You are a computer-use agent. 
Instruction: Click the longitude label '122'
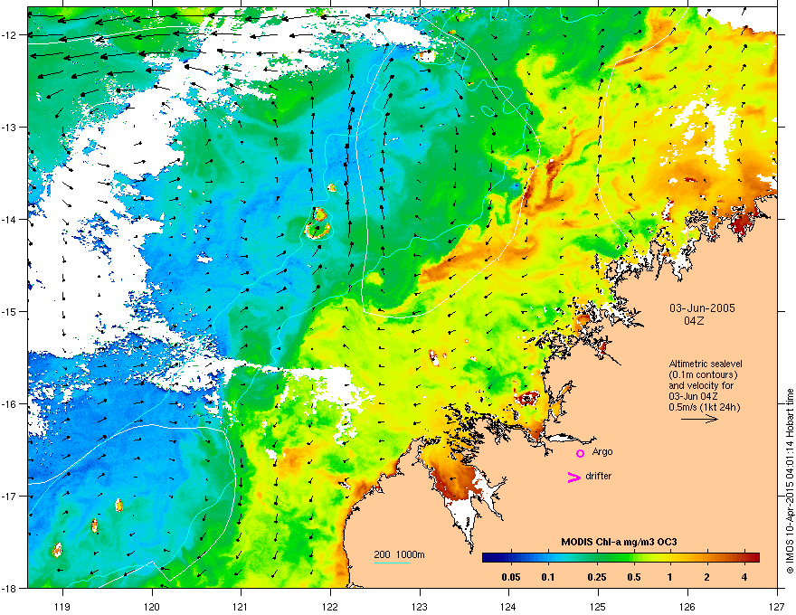(x=330, y=606)
